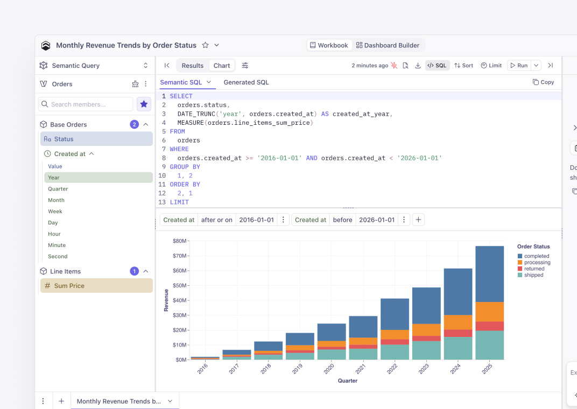Screen dimensions: 577x409
Task: Click the Line Items count badge
Action: 135,271
